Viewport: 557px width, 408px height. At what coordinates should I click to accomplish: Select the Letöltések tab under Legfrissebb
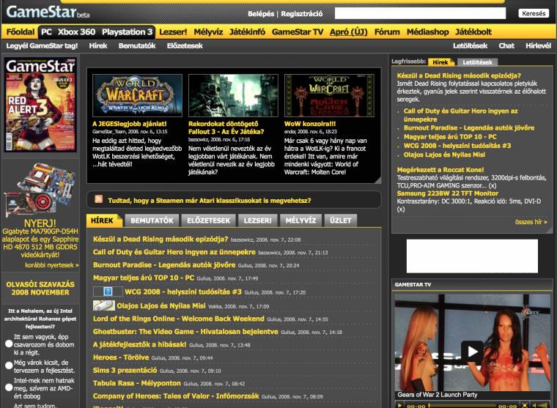click(x=477, y=62)
